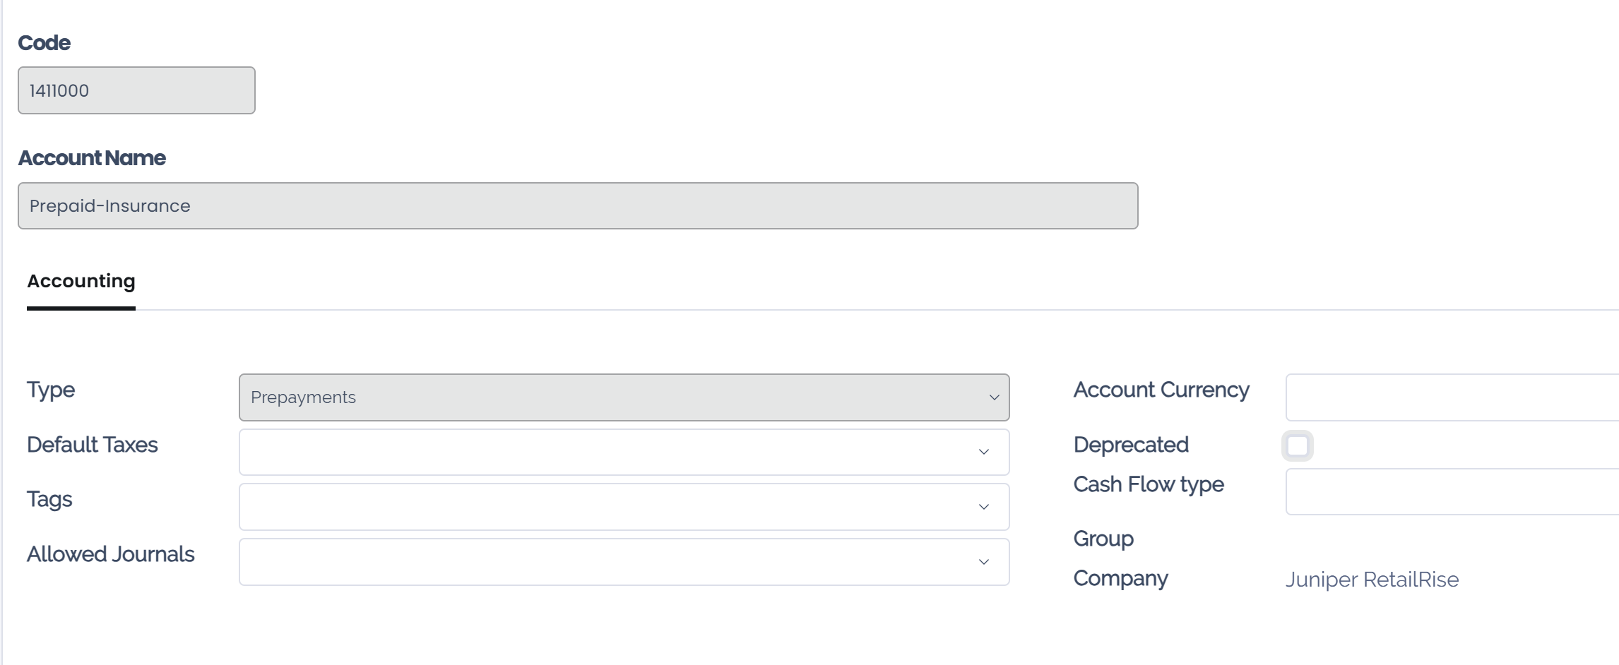Click the Cash Flow type field
The width and height of the screenshot is (1619, 665).
[x=1448, y=492]
